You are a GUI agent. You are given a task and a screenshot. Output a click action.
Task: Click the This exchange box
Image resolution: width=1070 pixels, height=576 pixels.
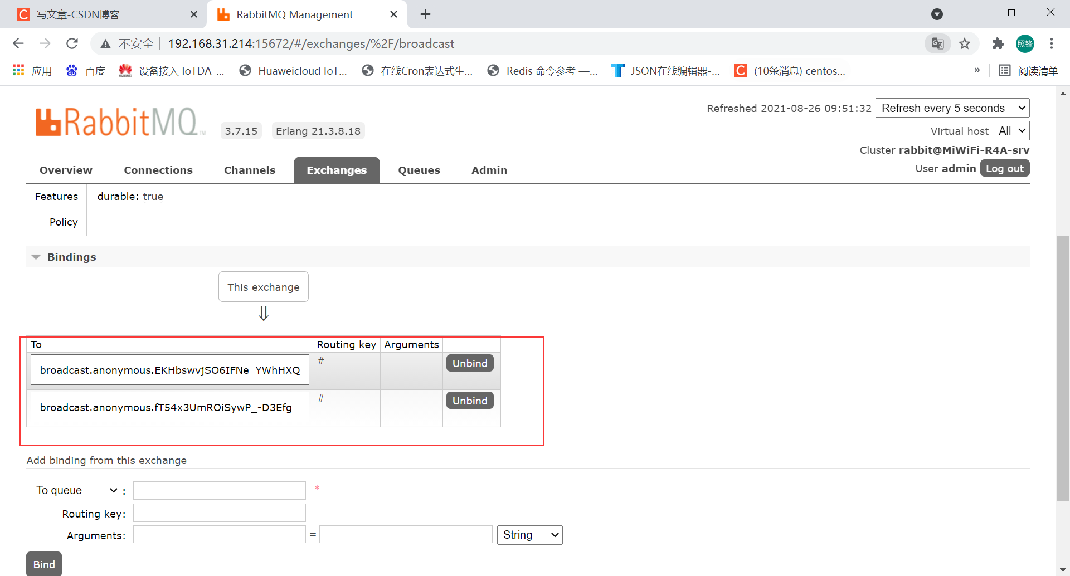tap(264, 287)
